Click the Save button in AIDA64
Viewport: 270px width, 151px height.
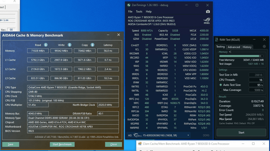point(10,144)
